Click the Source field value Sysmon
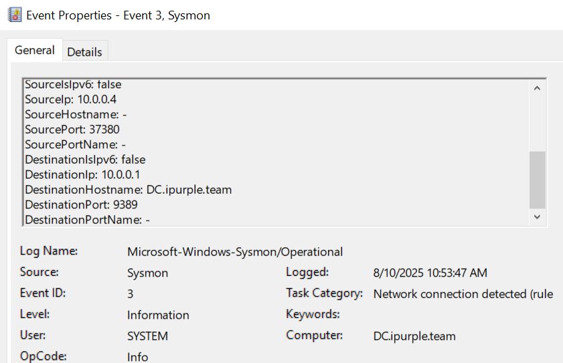 (x=147, y=273)
